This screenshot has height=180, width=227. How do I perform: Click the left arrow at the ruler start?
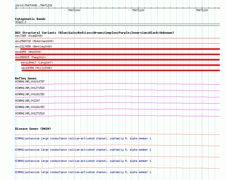point(16,8)
